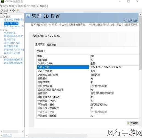
Task: Click the 管理 3D 设置 header icon
Action: [28, 15]
